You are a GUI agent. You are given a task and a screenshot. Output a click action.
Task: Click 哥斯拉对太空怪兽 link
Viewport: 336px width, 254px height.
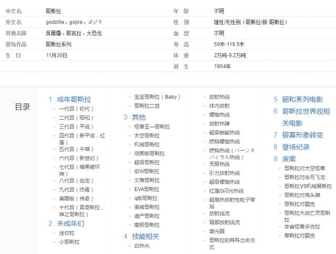tap(304, 168)
